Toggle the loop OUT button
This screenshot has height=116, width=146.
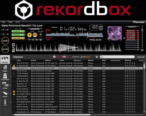pos(35,35)
